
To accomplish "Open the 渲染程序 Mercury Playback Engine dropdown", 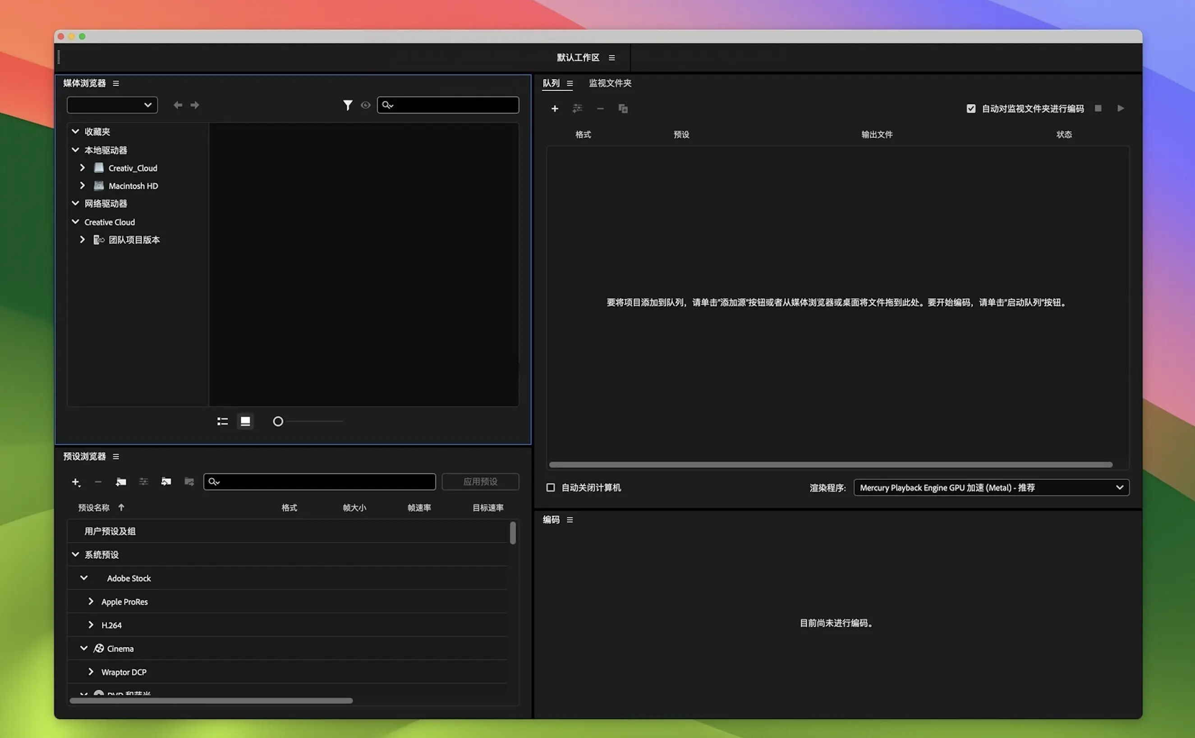I will 991,487.
